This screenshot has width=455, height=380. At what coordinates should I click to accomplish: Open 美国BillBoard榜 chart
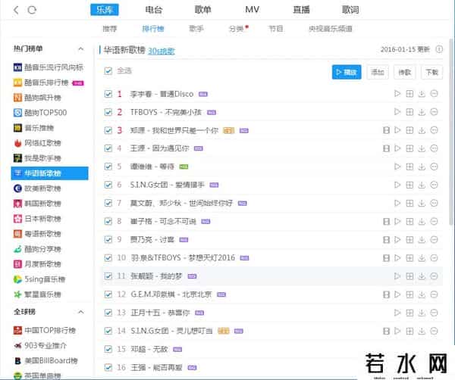point(49,360)
